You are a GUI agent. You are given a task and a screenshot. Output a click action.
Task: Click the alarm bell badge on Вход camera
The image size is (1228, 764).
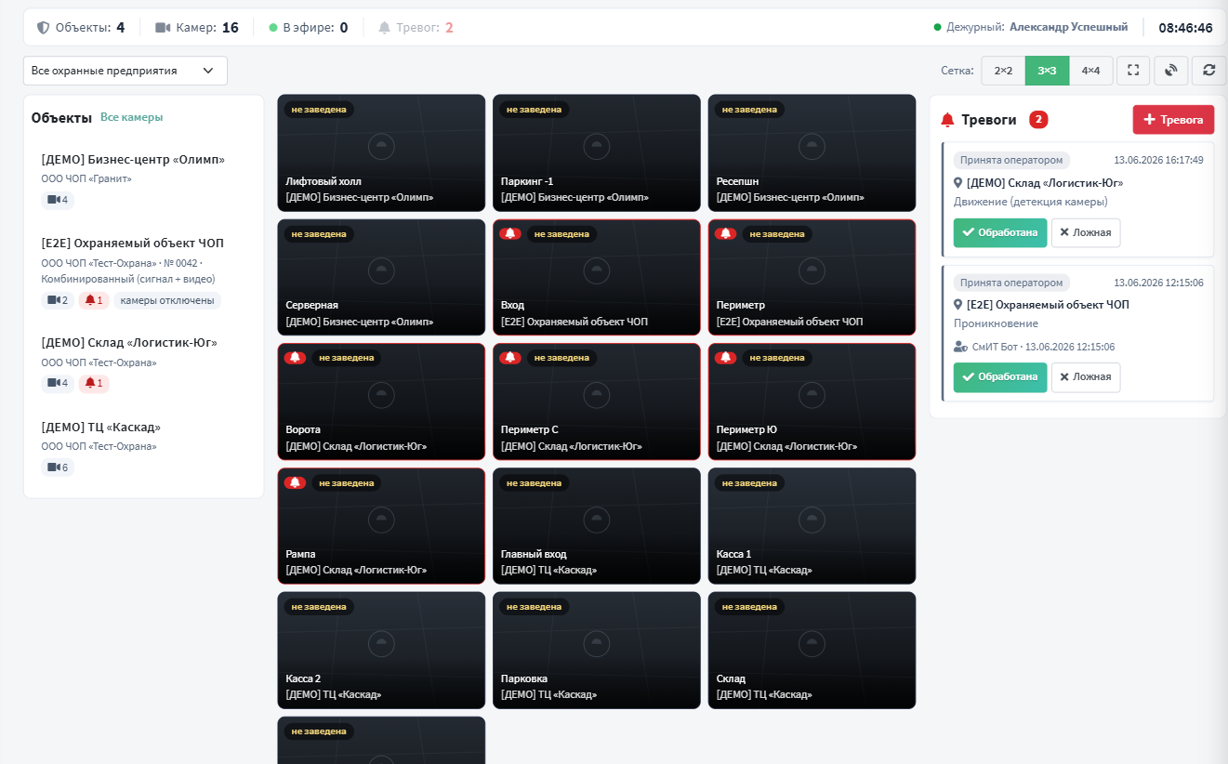pyautogui.click(x=510, y=234)
